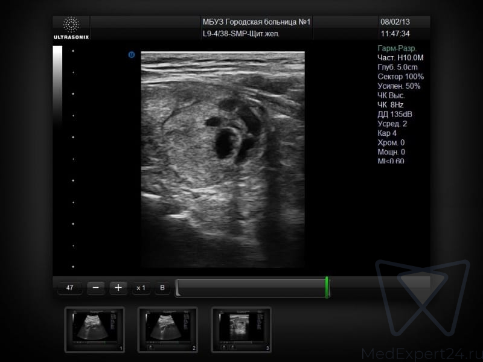The image size is (483, 362).
Task: Select thumbnail image 3
Action: pos(241,329)
